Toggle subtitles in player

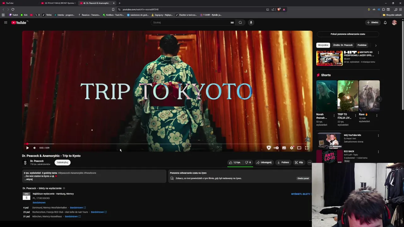(284, 148)
